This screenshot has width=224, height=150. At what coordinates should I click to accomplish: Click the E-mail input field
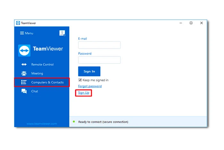pos(99,45)
